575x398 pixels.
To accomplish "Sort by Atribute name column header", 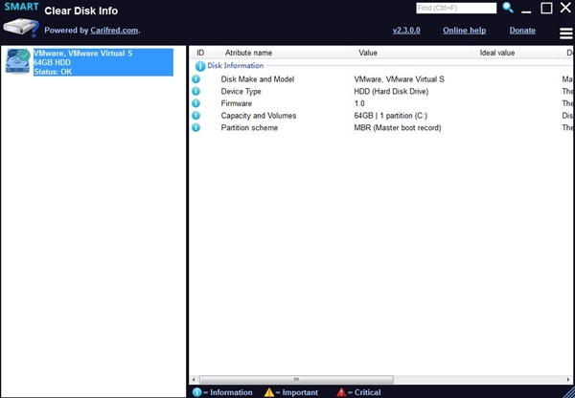I will (284, 53).
